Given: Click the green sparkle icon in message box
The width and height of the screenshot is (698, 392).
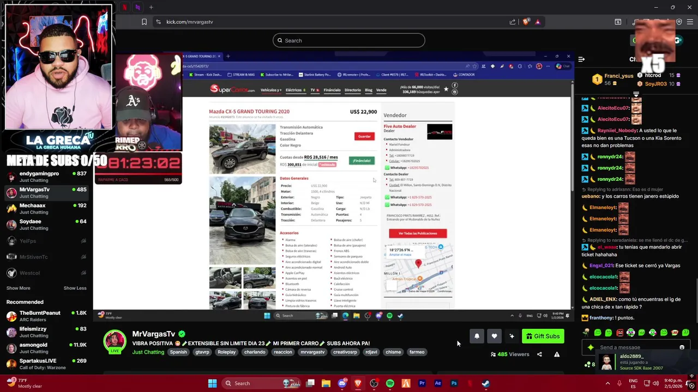Looking at the screenshot, I should point(591,347).
